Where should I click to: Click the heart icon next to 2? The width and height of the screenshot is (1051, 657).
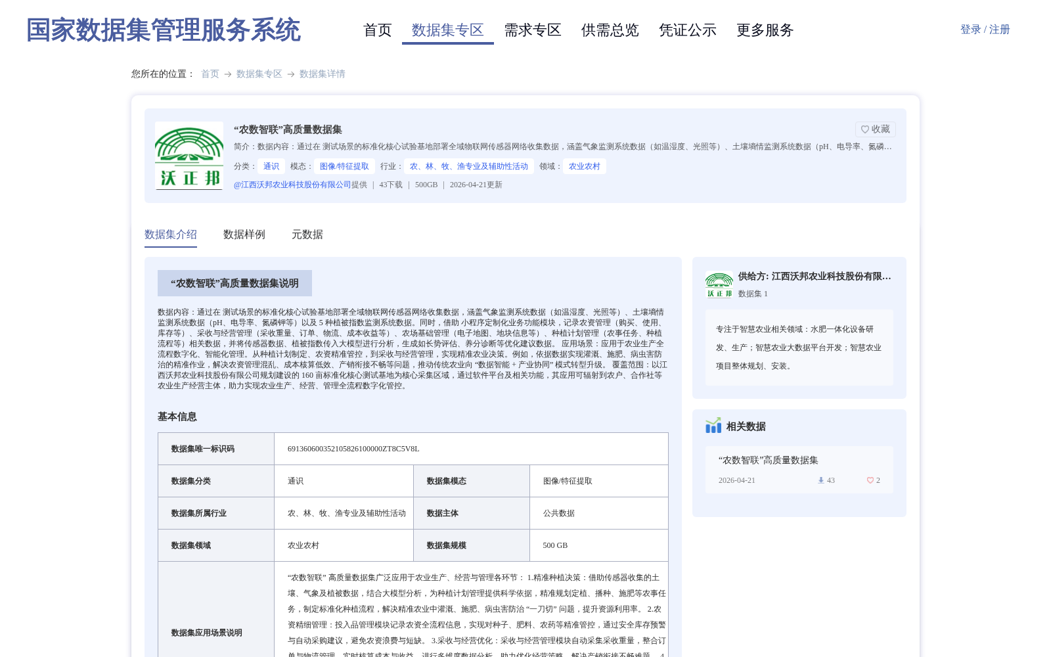click(870, 480)
